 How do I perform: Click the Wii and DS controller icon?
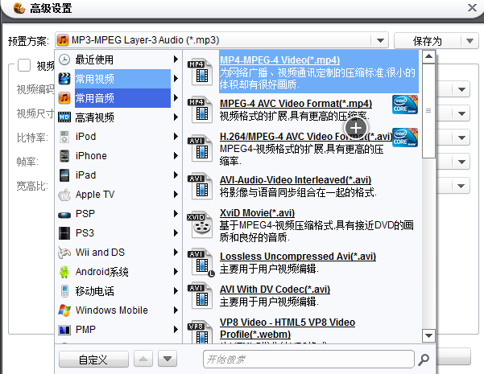64,253
